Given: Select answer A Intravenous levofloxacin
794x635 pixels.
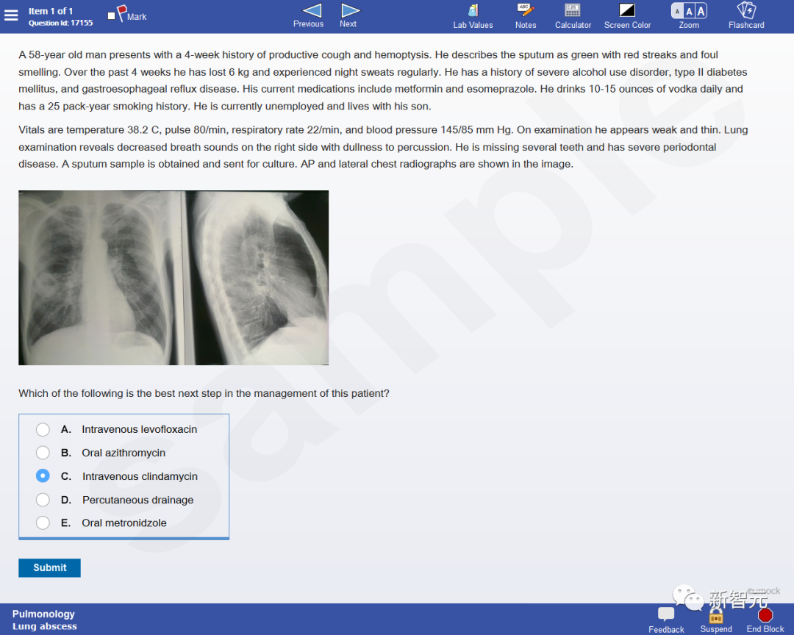Looking at the screenshot, I should (x=43, y=429).
